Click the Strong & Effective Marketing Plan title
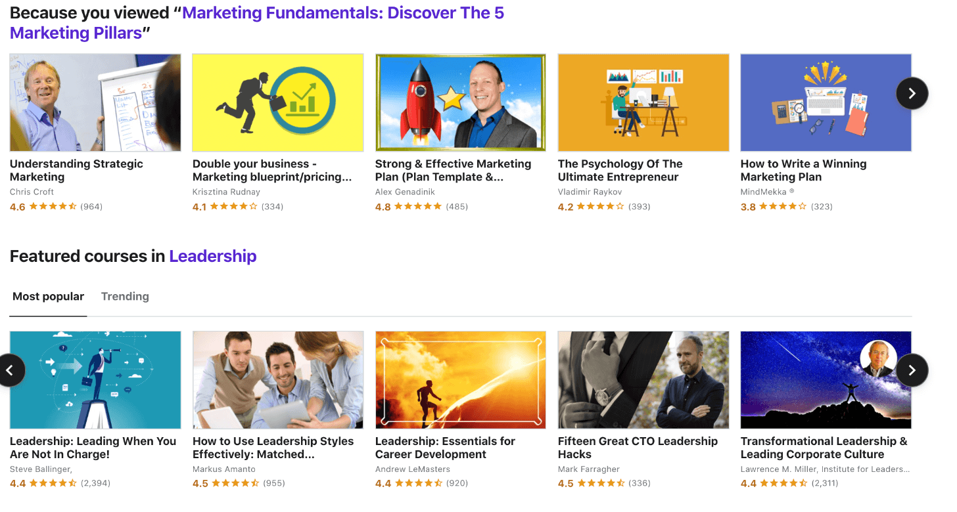957x512 pixels. pyautogui.click(x=453, y=171)
